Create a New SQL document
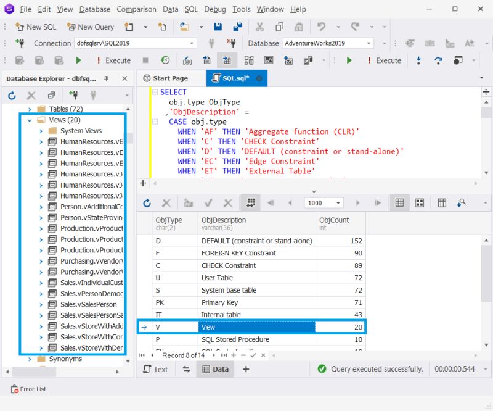The height and width of the screenshot is (411, 493). (36, 27)
